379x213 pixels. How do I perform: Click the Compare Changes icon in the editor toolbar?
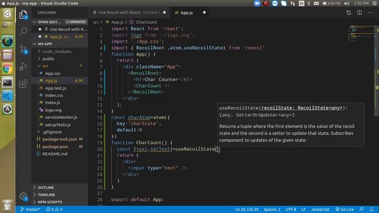349,12
